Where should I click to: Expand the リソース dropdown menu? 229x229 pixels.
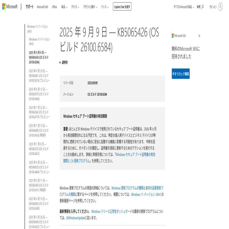[x=105, y=7]
